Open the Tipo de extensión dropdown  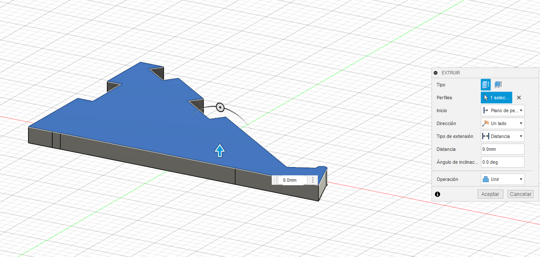(x=521, y=136)
